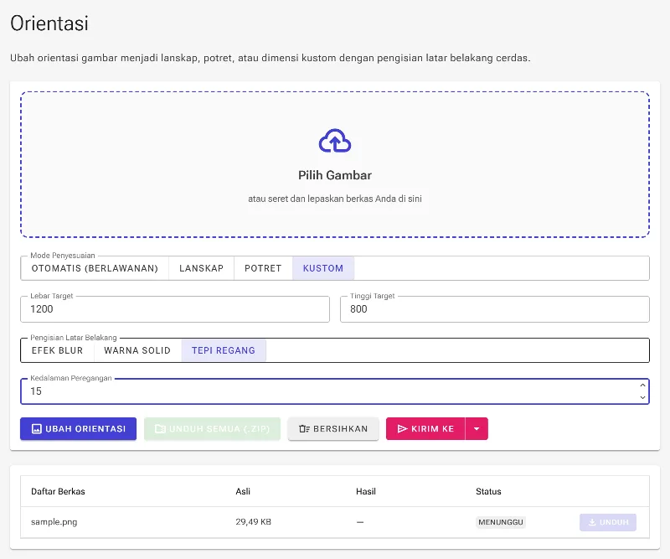Screen dimensions: 670x559
Task: Click the trash icon on Bersihkan
Action: point(304,428)
